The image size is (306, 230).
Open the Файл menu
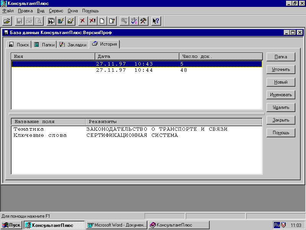click(x=8, y=11)
